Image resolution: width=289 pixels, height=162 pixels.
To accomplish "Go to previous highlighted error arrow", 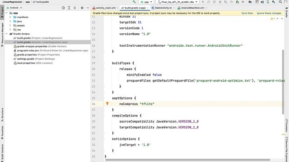I will click(x=277, y=18).
